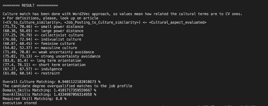The width and height of the screenshot is (268, 106).
Task: Click the 'short term orientation' line
Action: tap(44, 65)
